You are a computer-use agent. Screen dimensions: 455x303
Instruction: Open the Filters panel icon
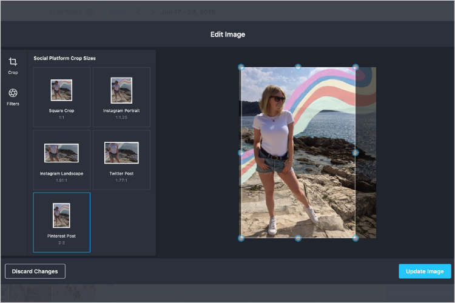(x=13, y=96)
